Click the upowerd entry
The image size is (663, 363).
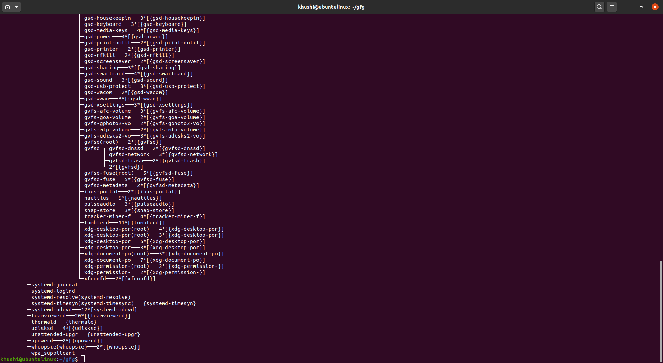coord(67,341)
